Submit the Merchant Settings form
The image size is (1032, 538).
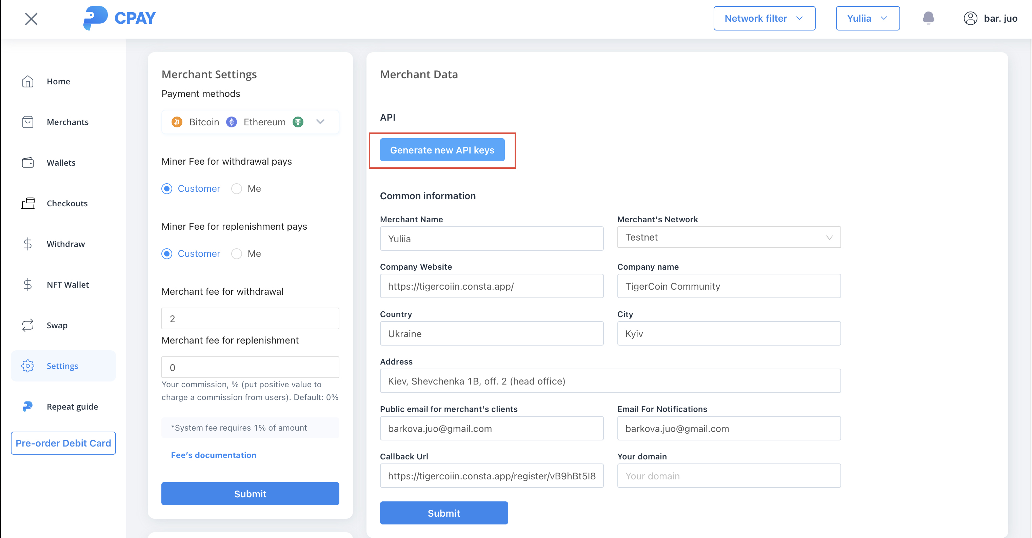pyautogui.click(x=250, y=494)
